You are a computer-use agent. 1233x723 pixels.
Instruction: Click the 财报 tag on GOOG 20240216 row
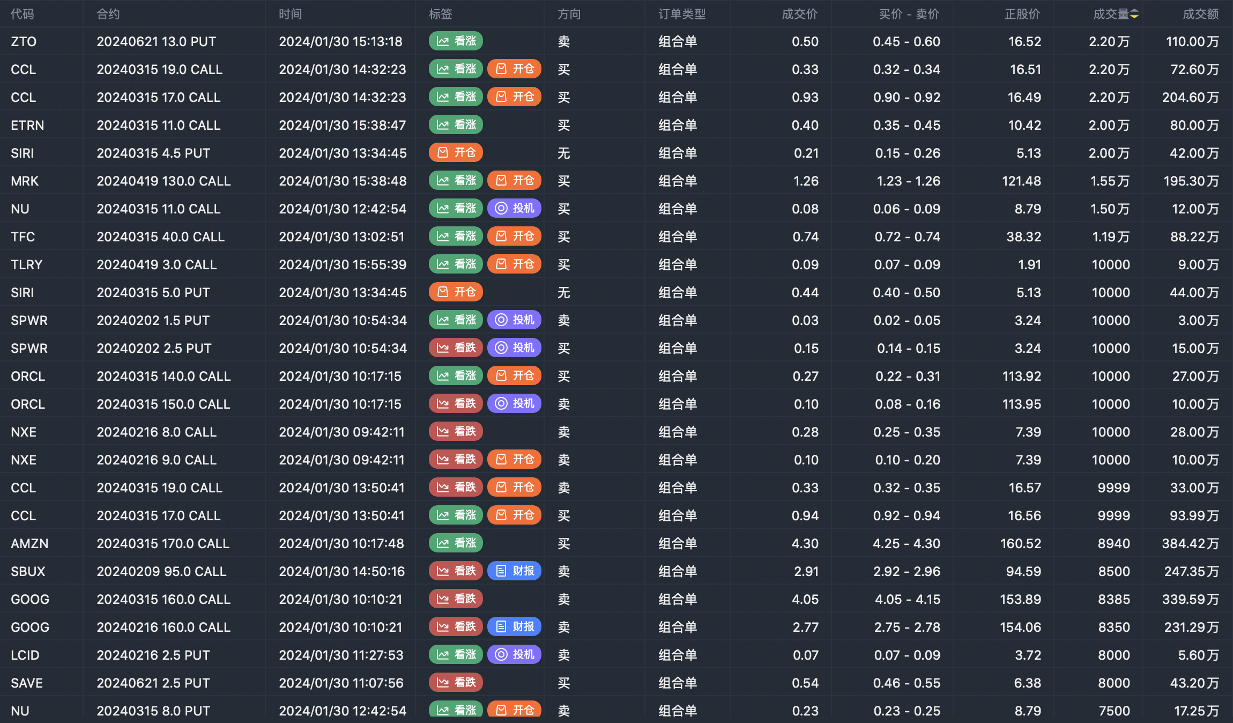point(514,627)
